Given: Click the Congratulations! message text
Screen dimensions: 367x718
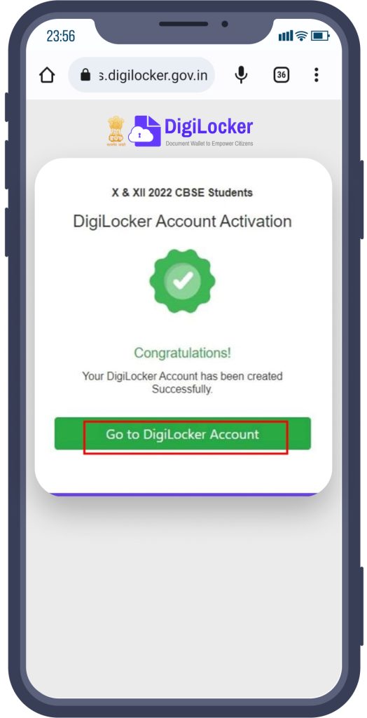Looking at the screenshot, I should [183, 353].
